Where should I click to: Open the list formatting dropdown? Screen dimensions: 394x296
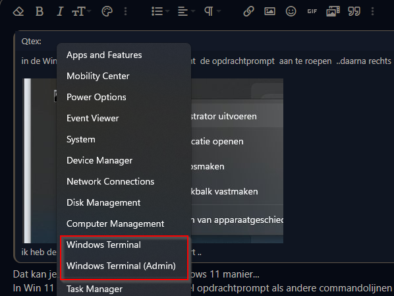pyautogui.click(x=160, y=12)
